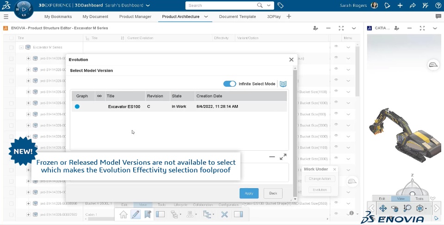Open the hamburger menu of the dashboard
This screenshot has height=225, width=444.
pyautogui.click(x=6, y=17)
